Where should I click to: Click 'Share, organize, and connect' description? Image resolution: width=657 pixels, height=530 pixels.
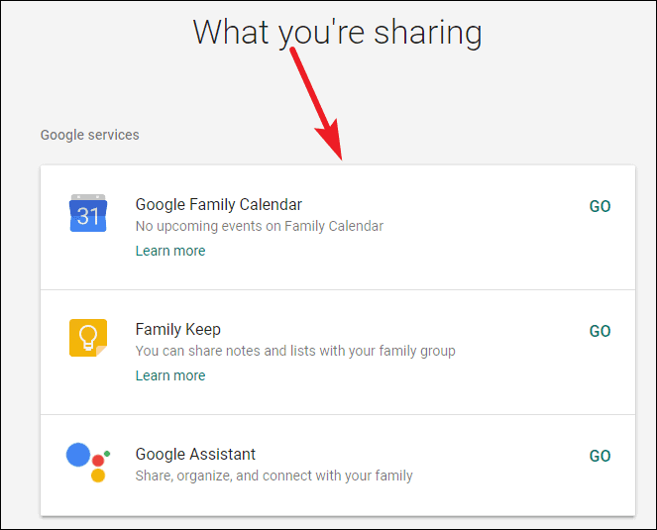tap(274, 476)
